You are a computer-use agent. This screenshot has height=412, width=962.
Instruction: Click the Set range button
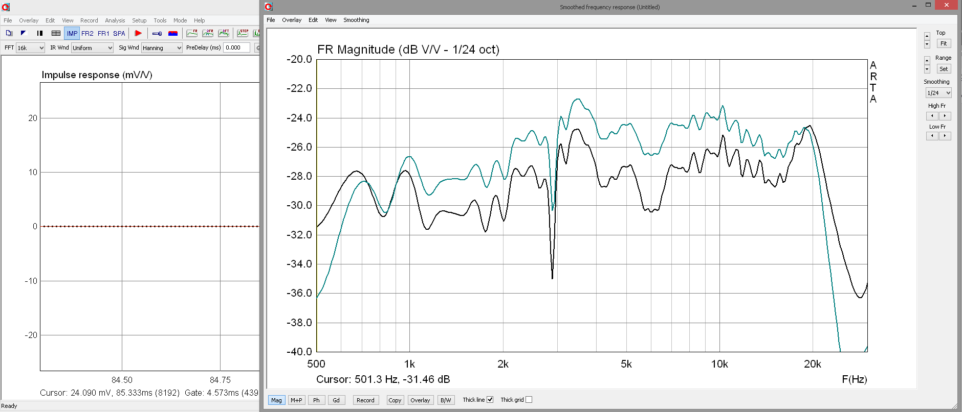[944, 69]
